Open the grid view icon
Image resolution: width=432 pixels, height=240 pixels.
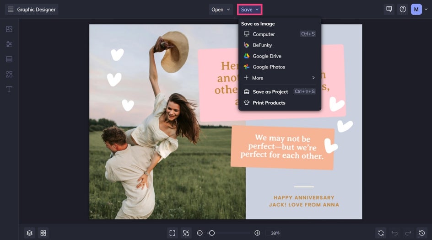pos(43,233)
